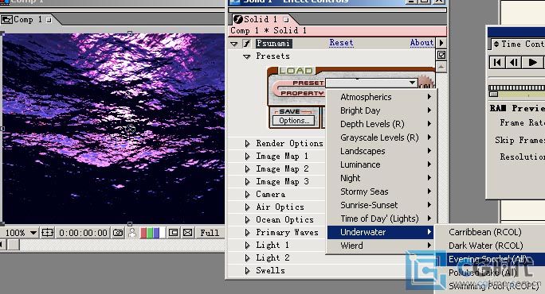This screenshot has width=545, height=294.
Task: Expand the Light 1 group
Action: [247, 245]
